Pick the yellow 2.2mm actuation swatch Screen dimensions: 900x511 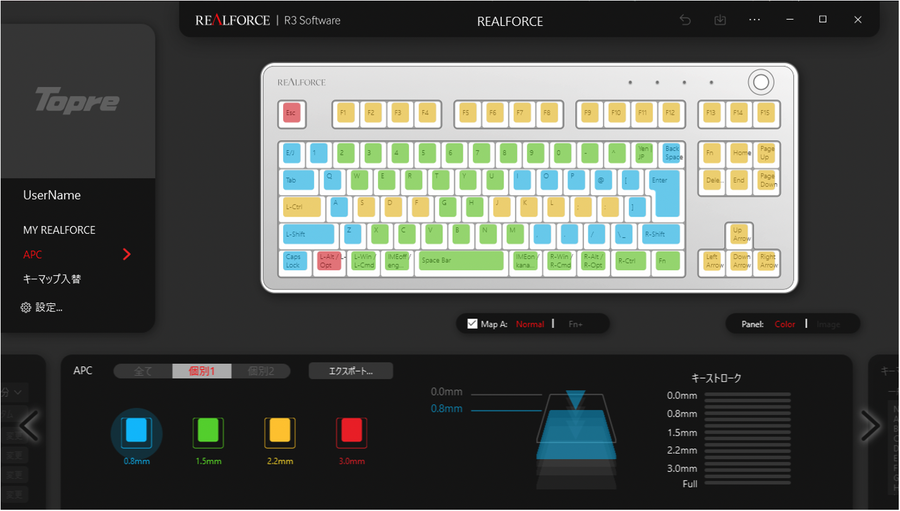click(x=280, y=432)
